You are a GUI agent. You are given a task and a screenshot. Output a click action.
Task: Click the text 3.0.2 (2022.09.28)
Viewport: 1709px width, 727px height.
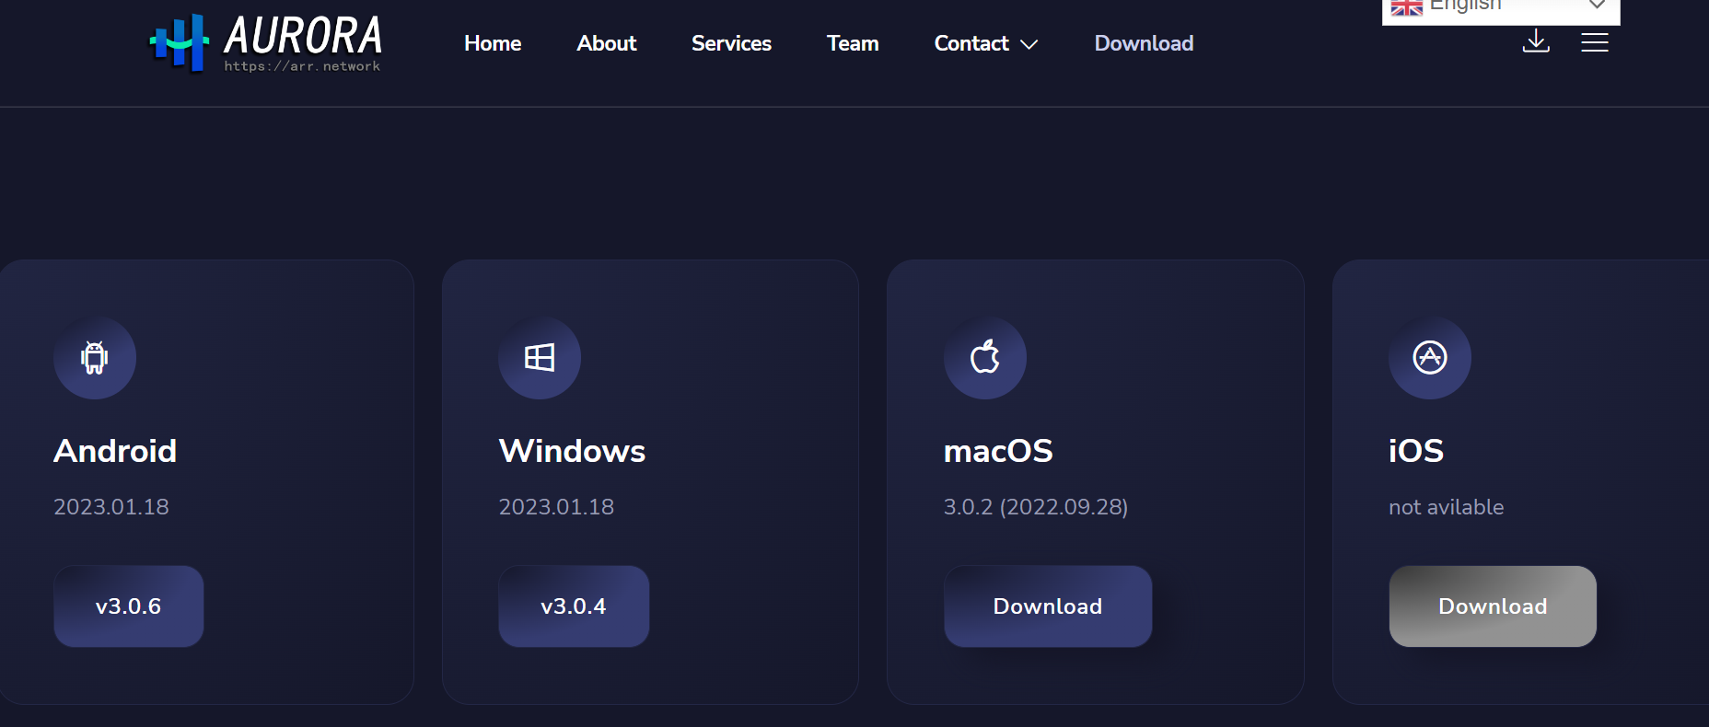[x=1036, y=507]
